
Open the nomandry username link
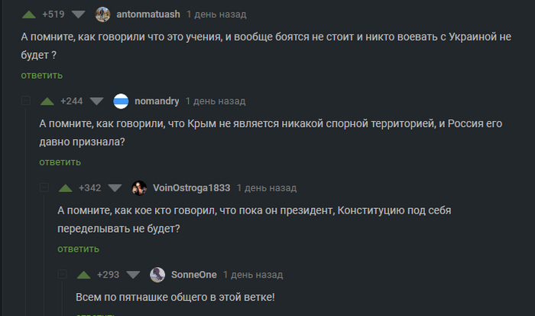point(157,101)
